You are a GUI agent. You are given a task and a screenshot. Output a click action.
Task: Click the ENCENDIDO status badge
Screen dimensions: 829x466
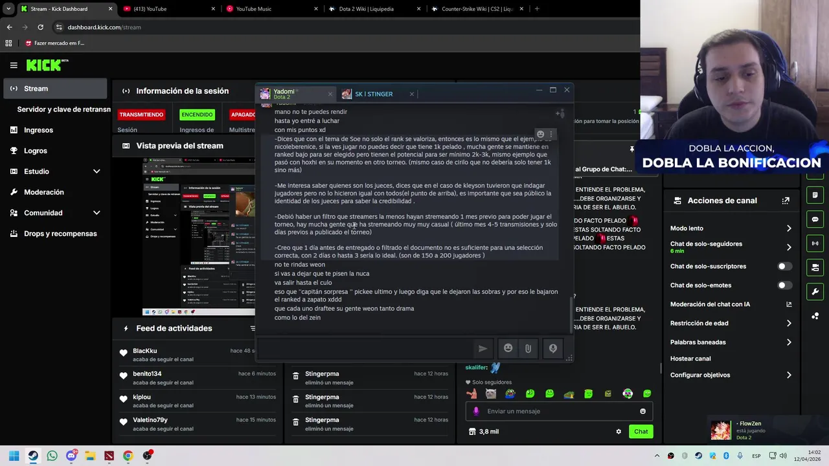click(x=197, y=115)
